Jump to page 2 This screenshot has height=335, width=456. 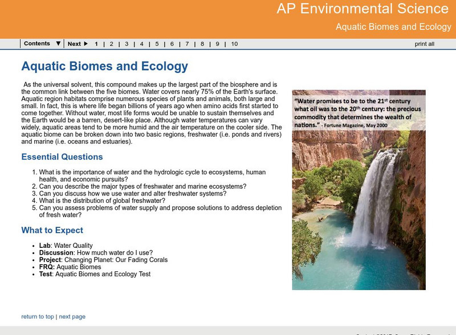pyautogui.click(x=112, y=44)
